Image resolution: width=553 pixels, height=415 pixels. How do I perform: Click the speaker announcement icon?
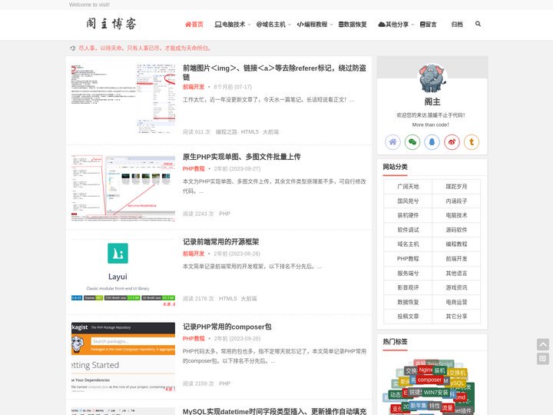(73, 48)
